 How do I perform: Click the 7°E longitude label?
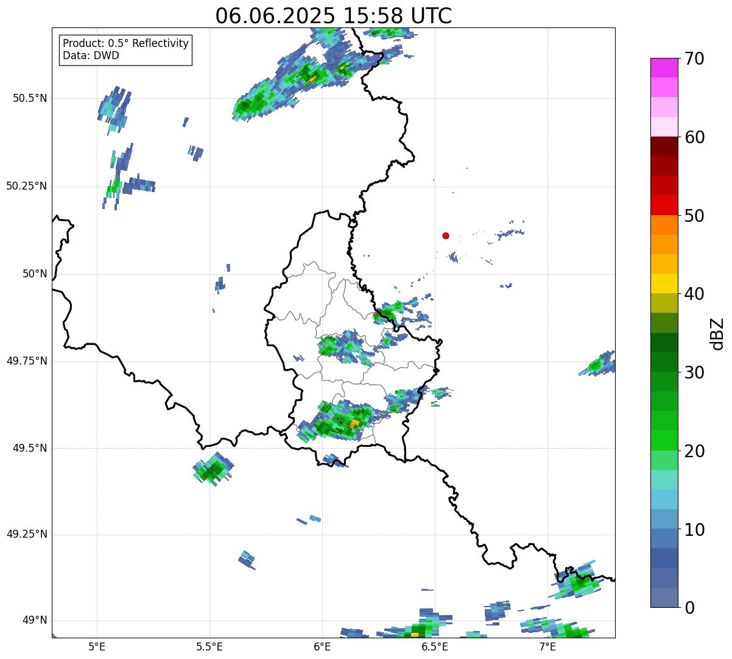pyautogui.click(x=547, y=647)
